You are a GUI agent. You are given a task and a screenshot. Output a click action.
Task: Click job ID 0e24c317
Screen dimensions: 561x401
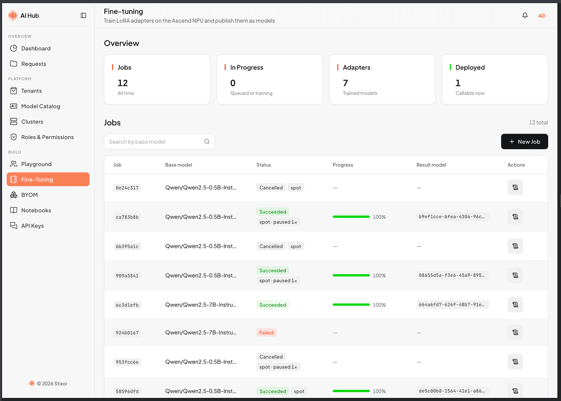[127, 188]
